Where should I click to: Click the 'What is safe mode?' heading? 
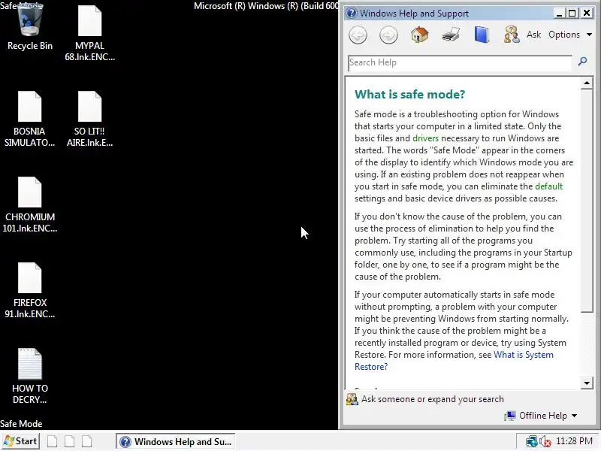(409, 95)
